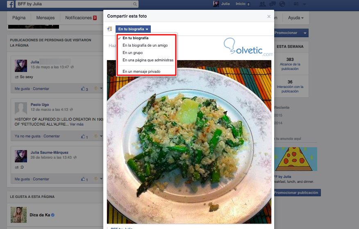This screenshot has height=229, width=359.
Task: Open Julia Saume-Márquez profile link
Action: click(50, 153)
